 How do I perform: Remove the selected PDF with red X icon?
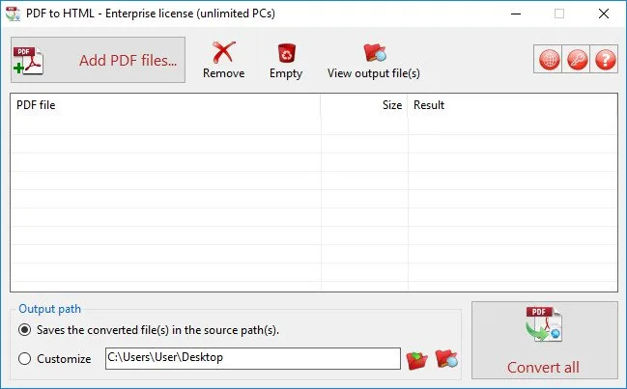pos(223,60)
